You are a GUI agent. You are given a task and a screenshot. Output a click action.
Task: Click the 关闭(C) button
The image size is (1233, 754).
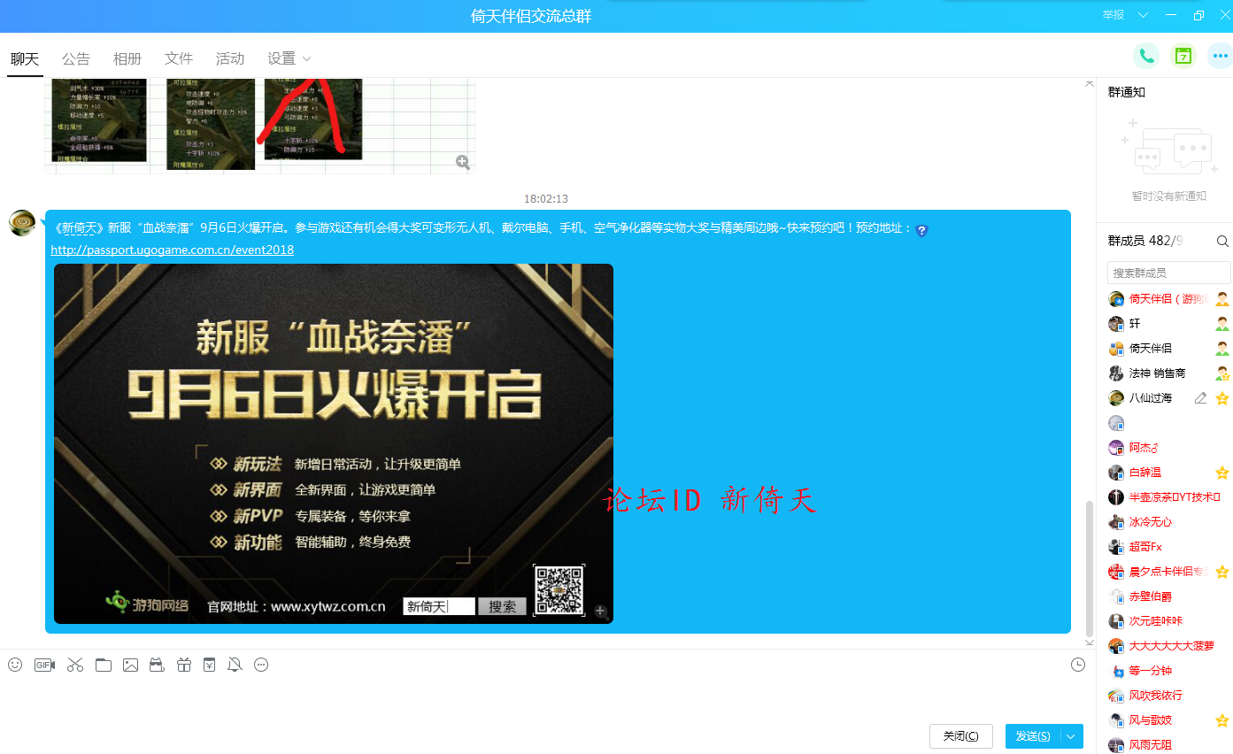pyautogui.click(x=961, y=736)
